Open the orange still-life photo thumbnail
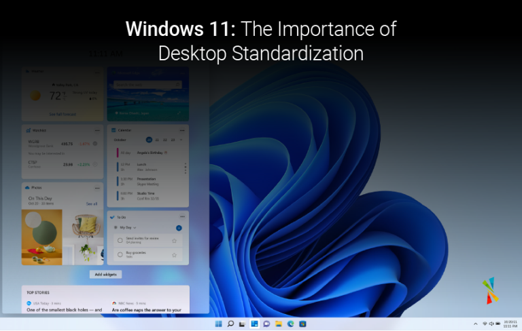The image size is (522, 331). (42, 237)
